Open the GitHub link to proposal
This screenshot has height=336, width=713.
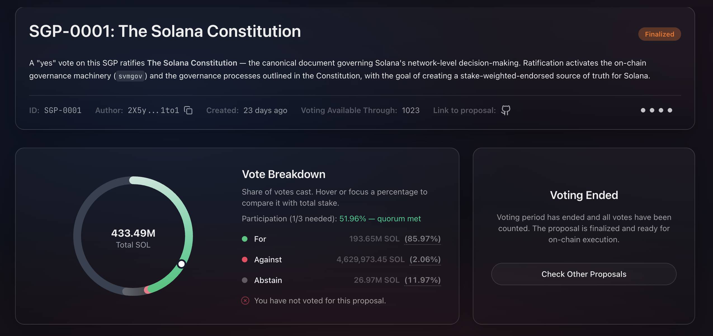(x=506, y=110)
